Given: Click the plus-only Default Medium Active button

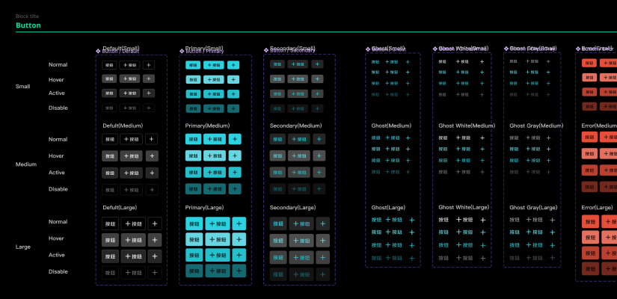Looking at the screenshot, I should [x=152, y=173].
